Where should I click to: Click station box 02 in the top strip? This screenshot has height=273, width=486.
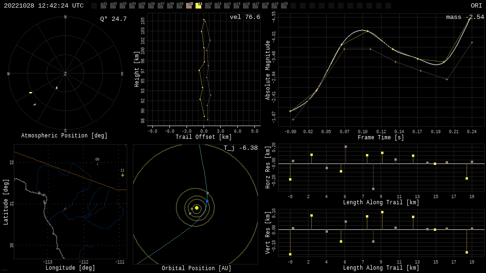tap(113, 6)
